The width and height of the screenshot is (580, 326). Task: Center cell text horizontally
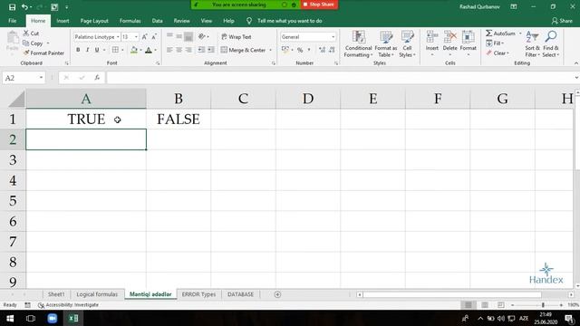pyautogui.click(x=179, y=50)
